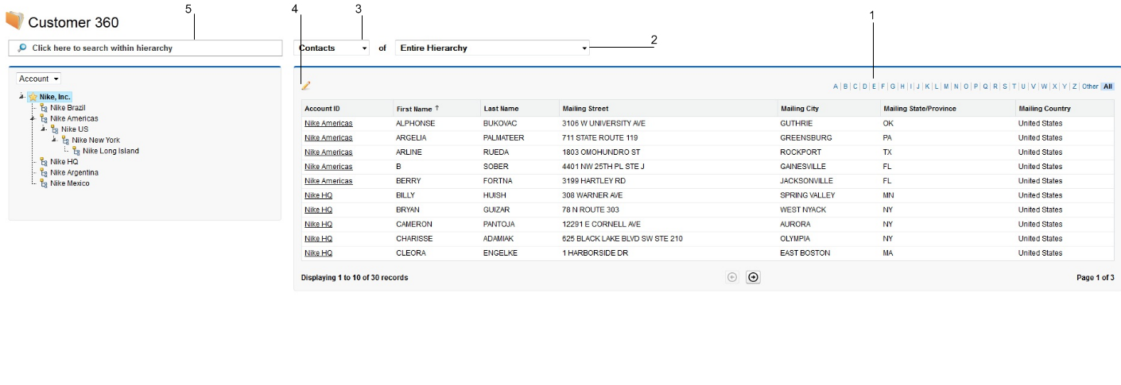The height and width of the screenshot is (385, 1121).
Task: Go to next page of records
Action: pos(753,277)
